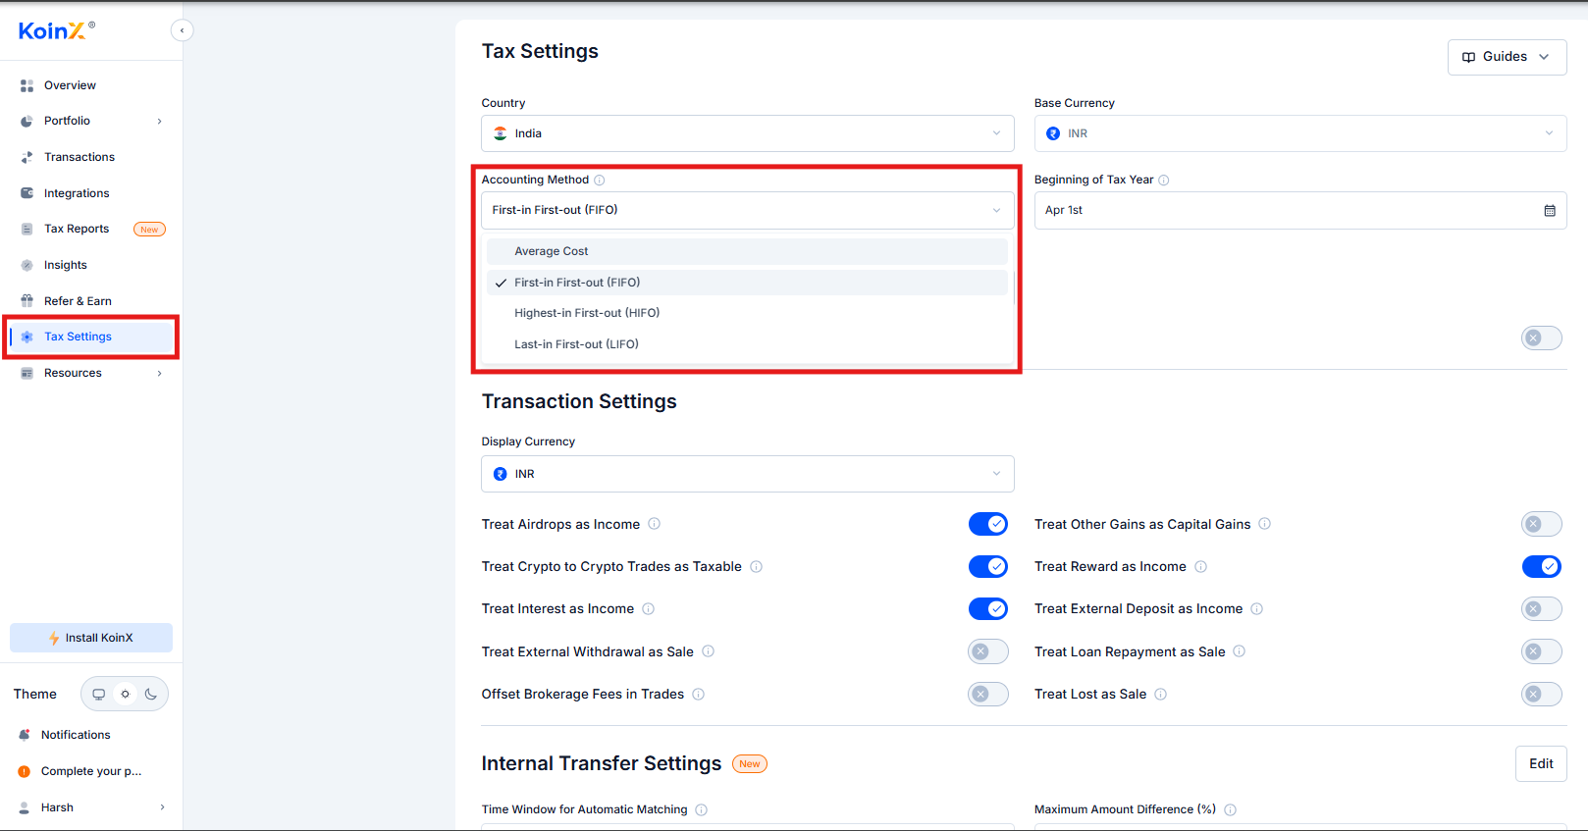Click info icon beside Maximum Amount Difference
The image size is (1588, 831).
[x=1231, y=809]
